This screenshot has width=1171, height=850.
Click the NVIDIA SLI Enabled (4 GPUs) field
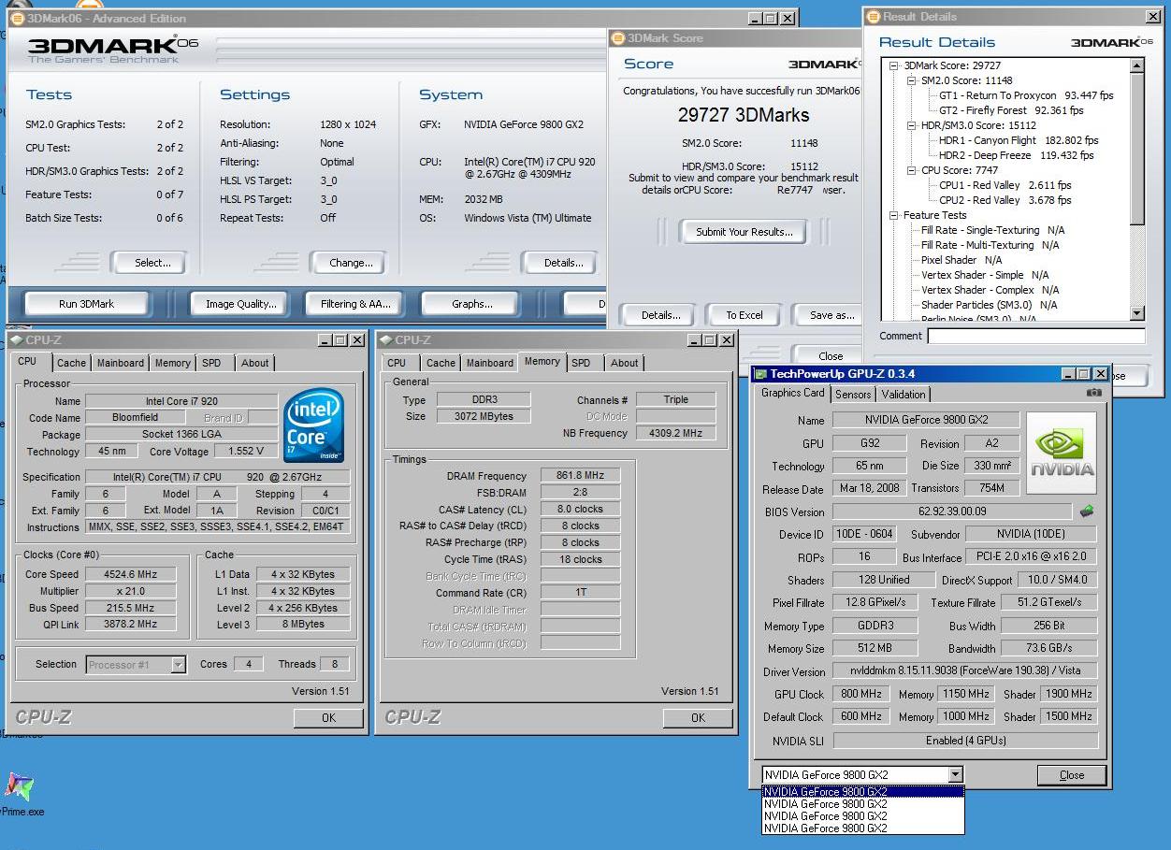click(965, 741)
